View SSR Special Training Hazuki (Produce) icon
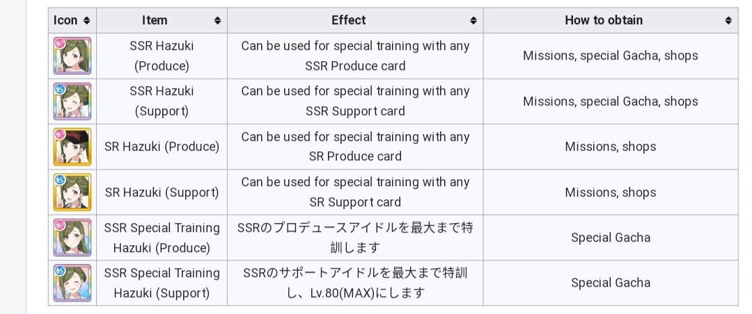Viewport: 752px width, 314px height. click(72, 238)
